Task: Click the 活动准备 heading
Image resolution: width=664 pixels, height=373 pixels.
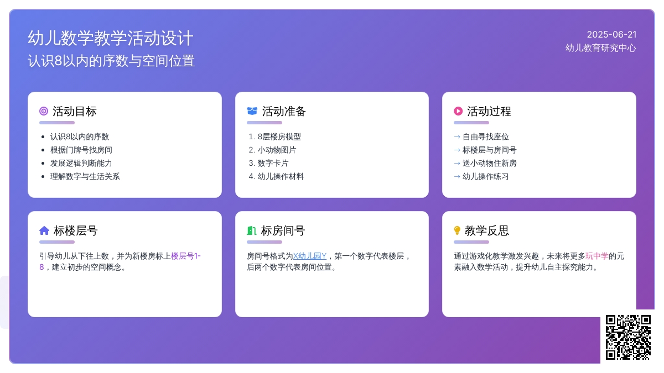Action: click(x=284, y=111)
